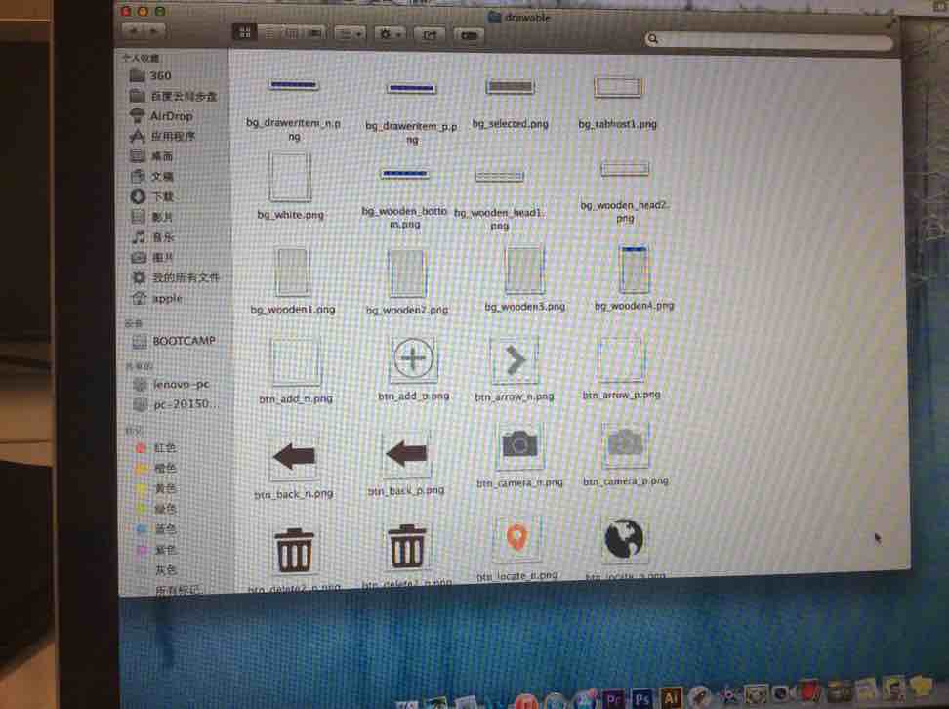949x709 pixels.
Task: Click the Back navigation arrow button
Action: click(x=132, y=32)
